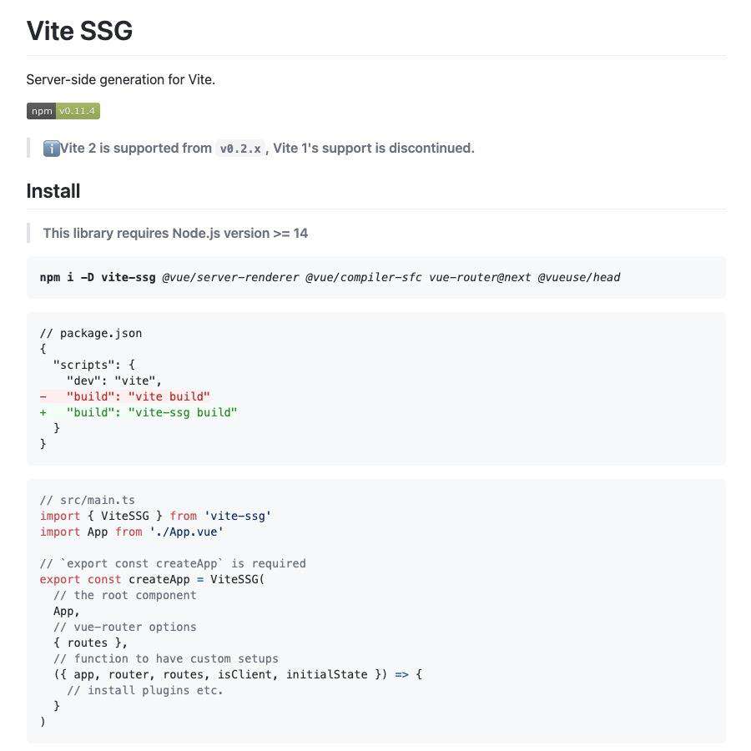Click the removed "vite build" diff line
The image size is (751, 751).
click(x=125, y=396)
